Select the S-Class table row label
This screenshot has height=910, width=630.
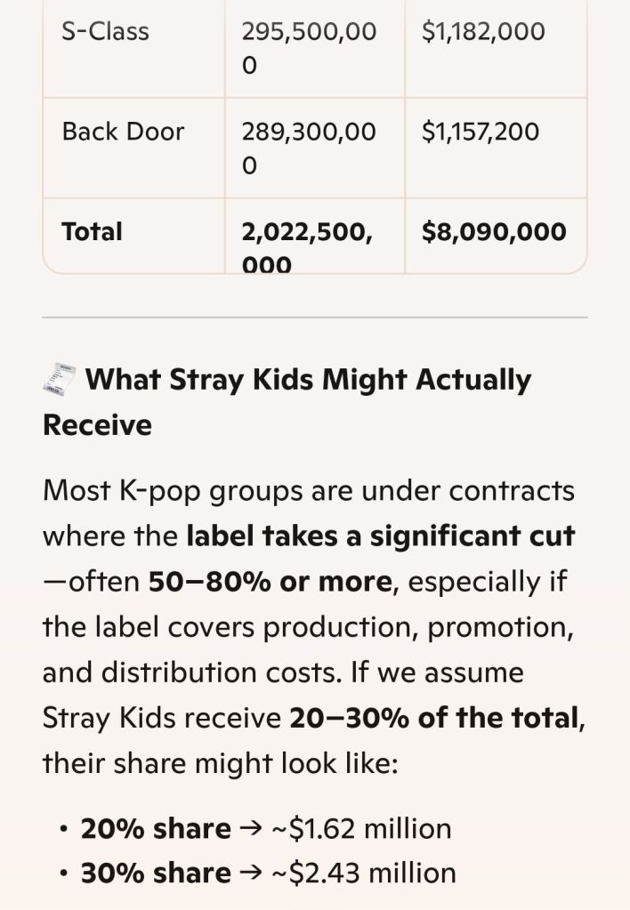[105, 32]
